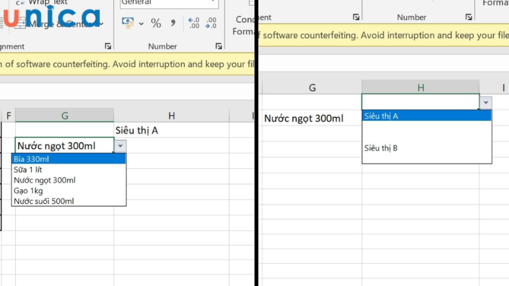This screenshot has width=509, height=286.
Task: Choose Gạo 1kg in the dropdown list
Action: pos(29,191)
